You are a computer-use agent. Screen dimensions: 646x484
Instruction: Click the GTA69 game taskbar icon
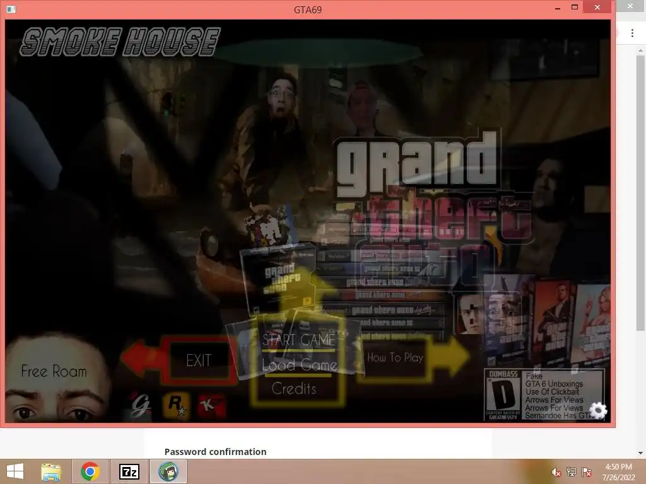(x=168, y=471)
